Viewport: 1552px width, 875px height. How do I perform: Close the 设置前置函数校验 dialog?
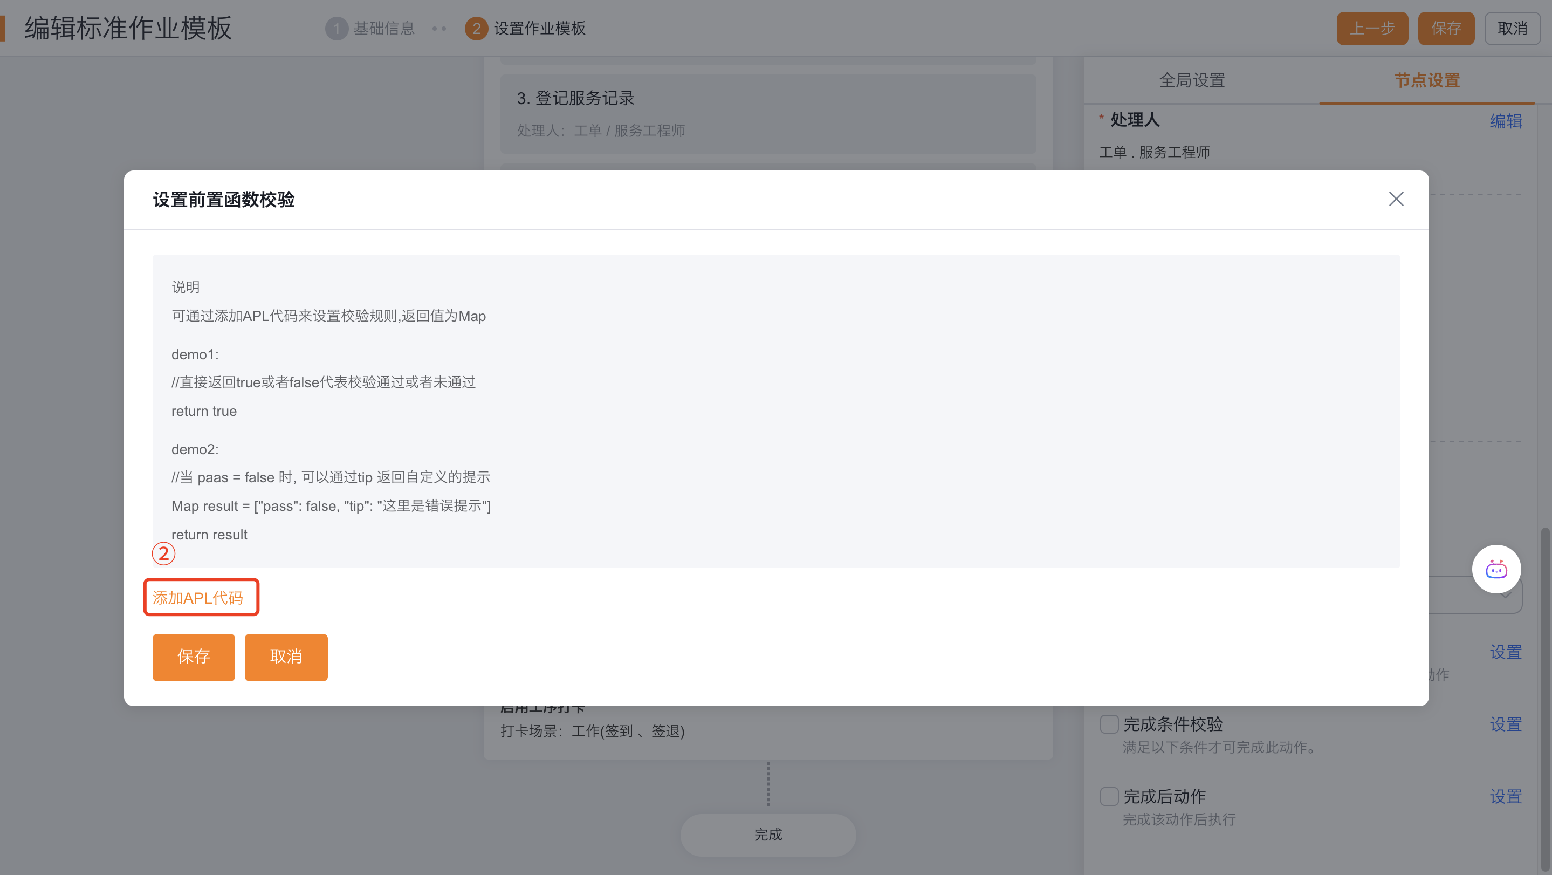click(x=1396, y=199)
